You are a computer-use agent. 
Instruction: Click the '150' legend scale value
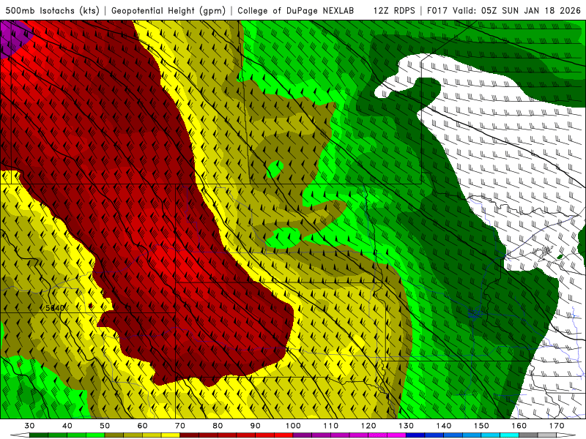pos(481,426)
